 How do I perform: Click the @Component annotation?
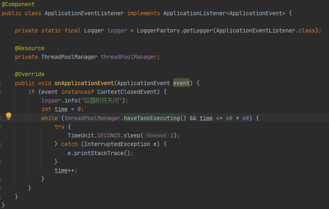click(18, 4)
